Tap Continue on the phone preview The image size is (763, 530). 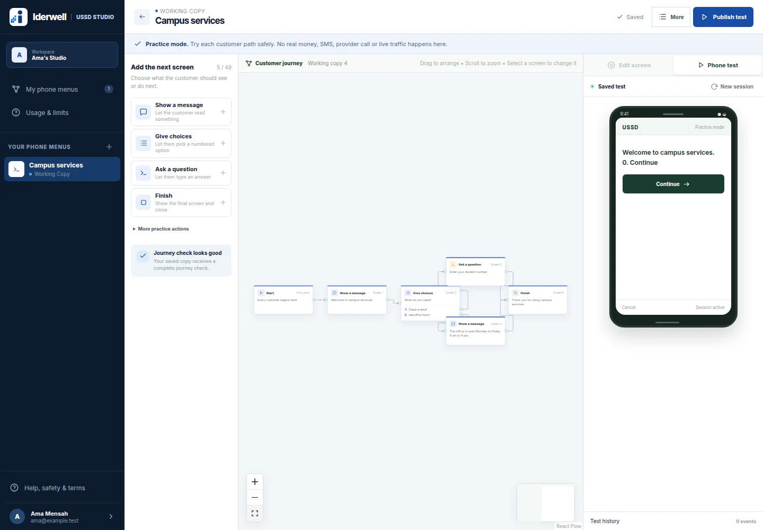coord(673,184)
